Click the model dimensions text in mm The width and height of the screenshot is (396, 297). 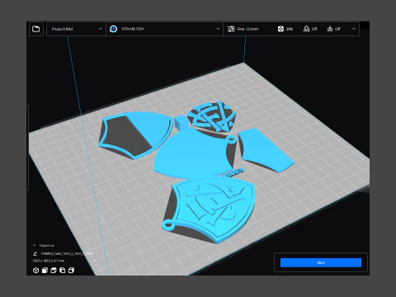[48, 261]
